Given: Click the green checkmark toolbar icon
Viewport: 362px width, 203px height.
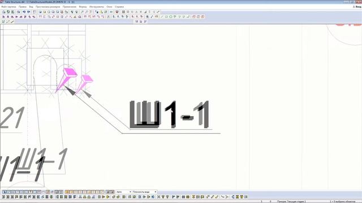Looking at the screenshot, I should (x=158, y=12).
